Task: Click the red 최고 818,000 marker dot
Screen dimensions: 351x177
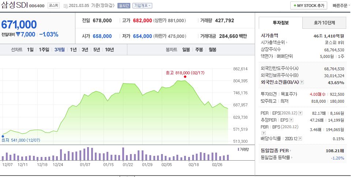Action: pyautogui.click(x=185, y=77)
